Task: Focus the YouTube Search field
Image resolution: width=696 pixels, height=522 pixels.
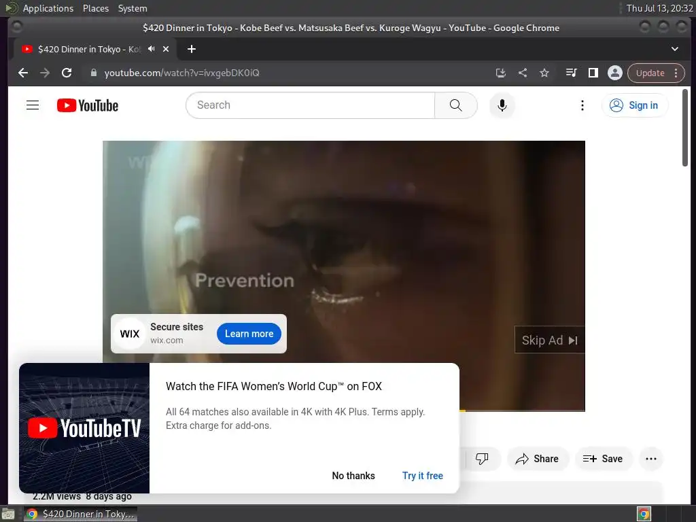Action: click(310, 105)
